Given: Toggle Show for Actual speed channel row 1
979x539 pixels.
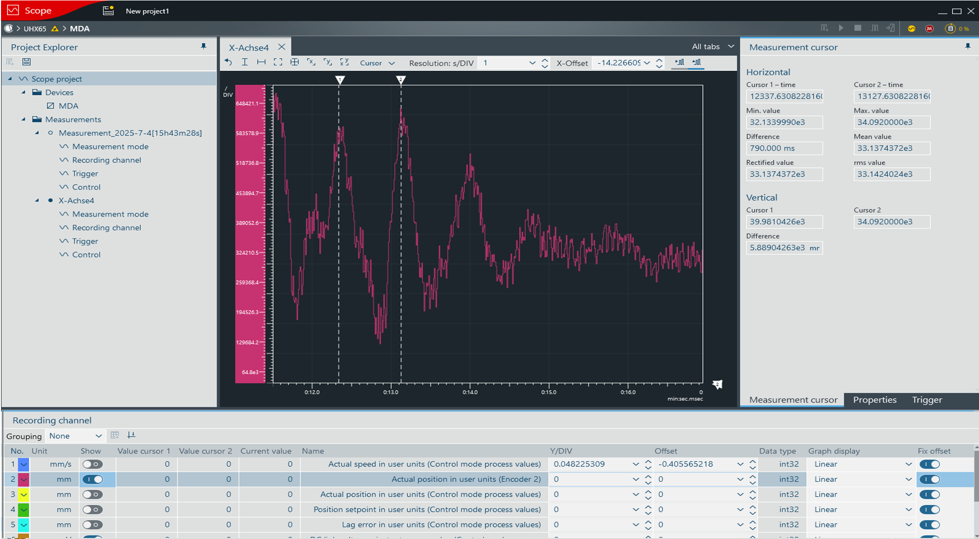Looking at the screenshot, I should coord(92,464).
